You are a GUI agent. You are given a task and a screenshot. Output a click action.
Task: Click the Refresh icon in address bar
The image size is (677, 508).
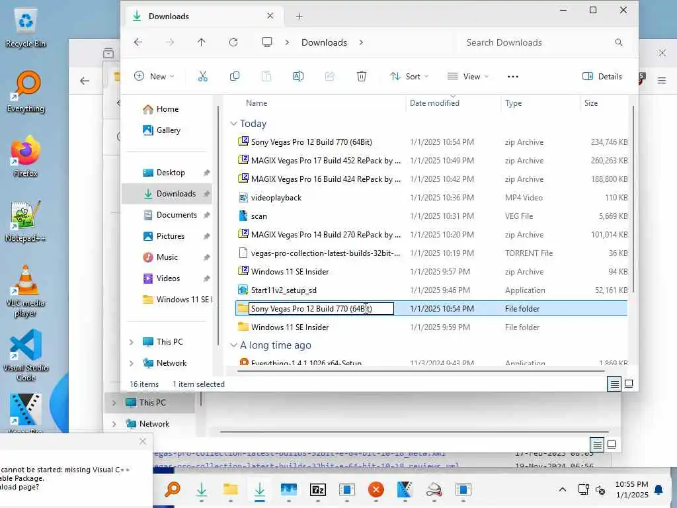(233, 42)
